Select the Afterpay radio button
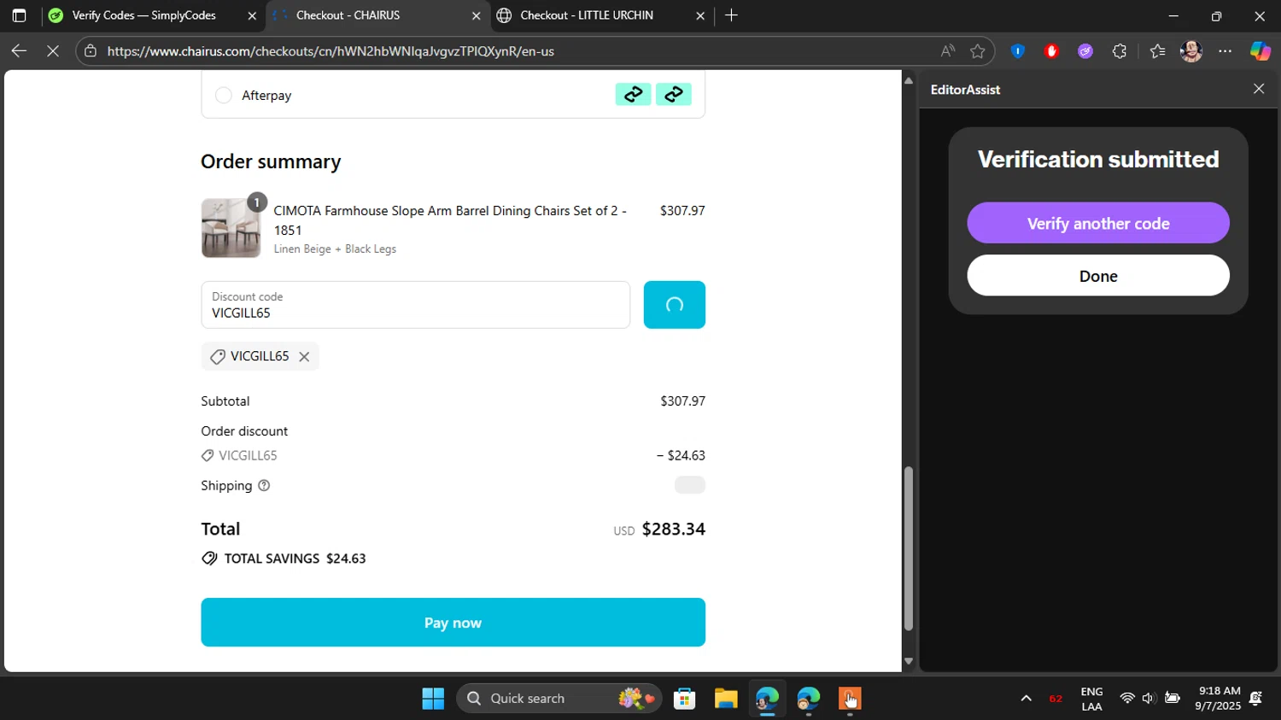 (223, 96)
